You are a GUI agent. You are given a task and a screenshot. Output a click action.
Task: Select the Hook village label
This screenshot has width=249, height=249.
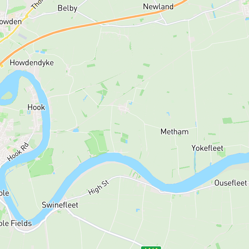(x=37, y=107)
